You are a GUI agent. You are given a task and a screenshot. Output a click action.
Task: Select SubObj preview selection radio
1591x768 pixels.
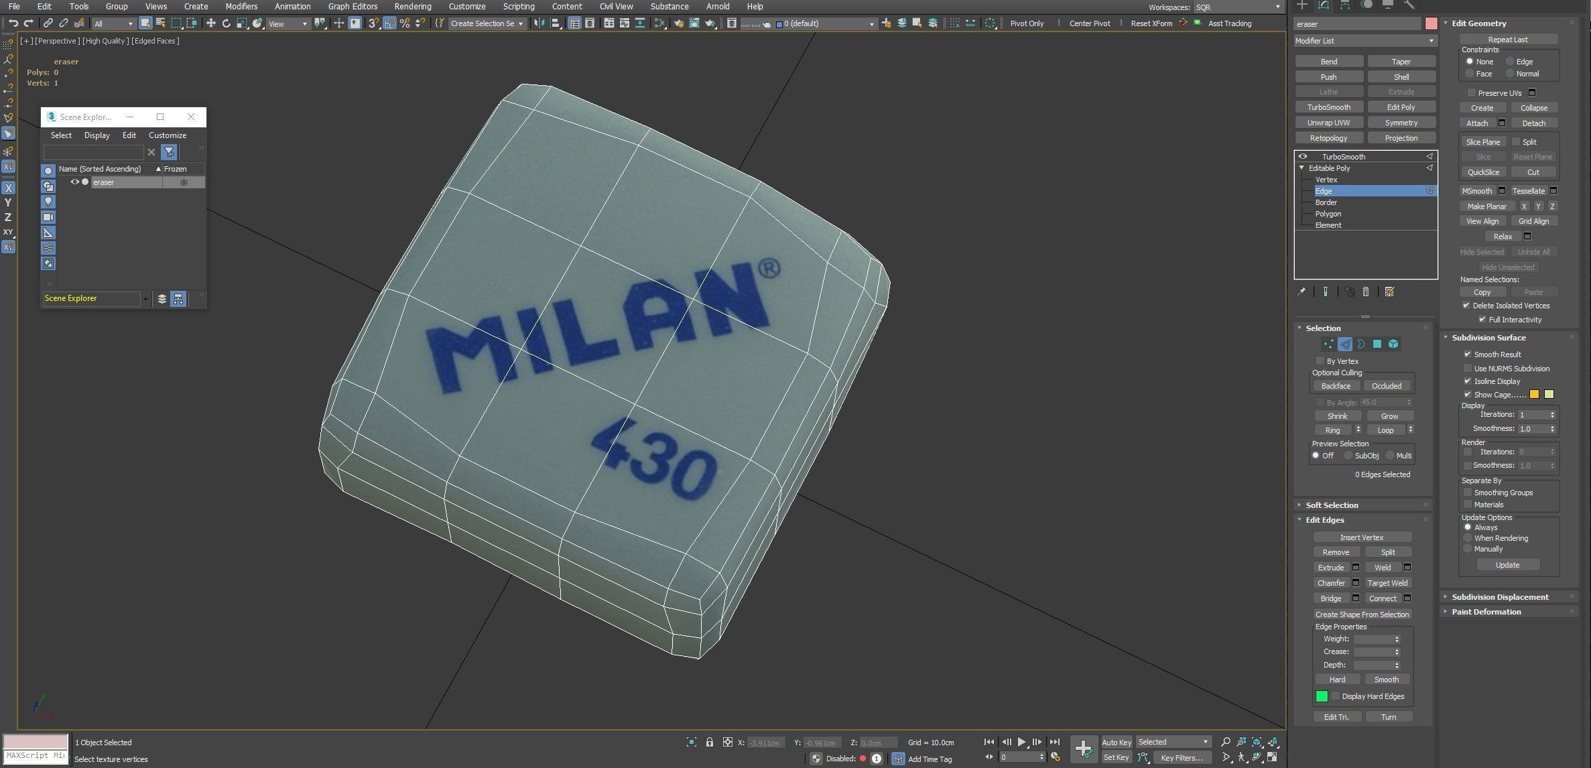tap(1348, 455)
